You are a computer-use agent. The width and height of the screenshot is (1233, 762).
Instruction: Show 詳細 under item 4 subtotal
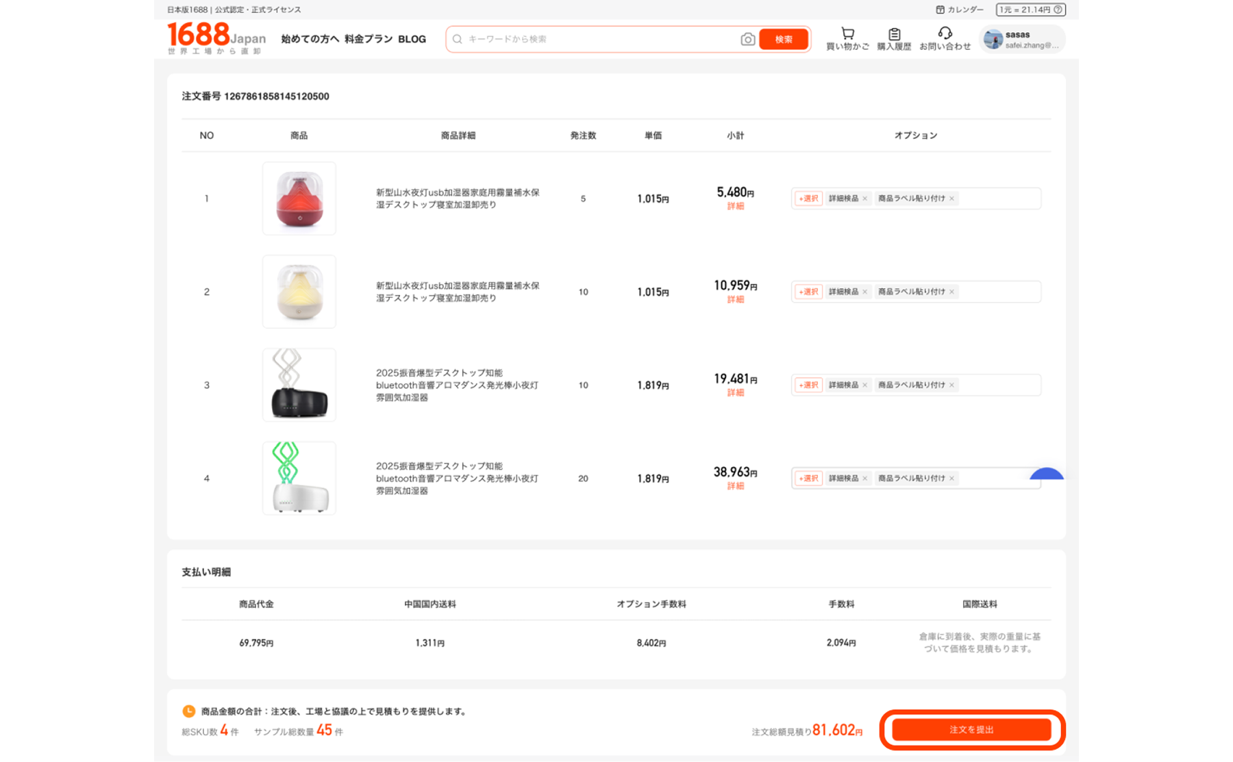point(735,486)
